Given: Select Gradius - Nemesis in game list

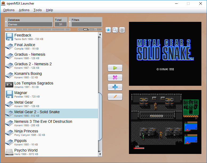Looking at the screenshot, I should 51,56.
